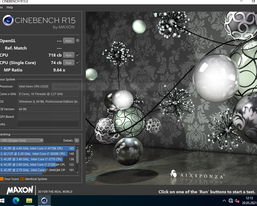Screen dimensions: 257x206
Task: Click the MAXON logo at the bottom
Action: point(20,190)
